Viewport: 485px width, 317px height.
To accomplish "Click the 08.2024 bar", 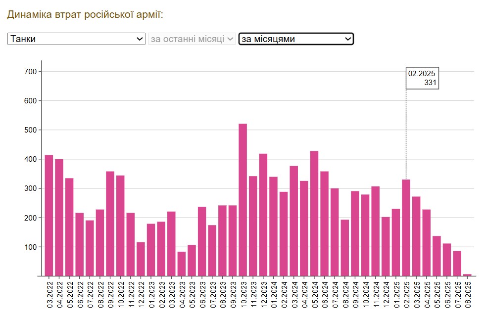I will (345, 248).
